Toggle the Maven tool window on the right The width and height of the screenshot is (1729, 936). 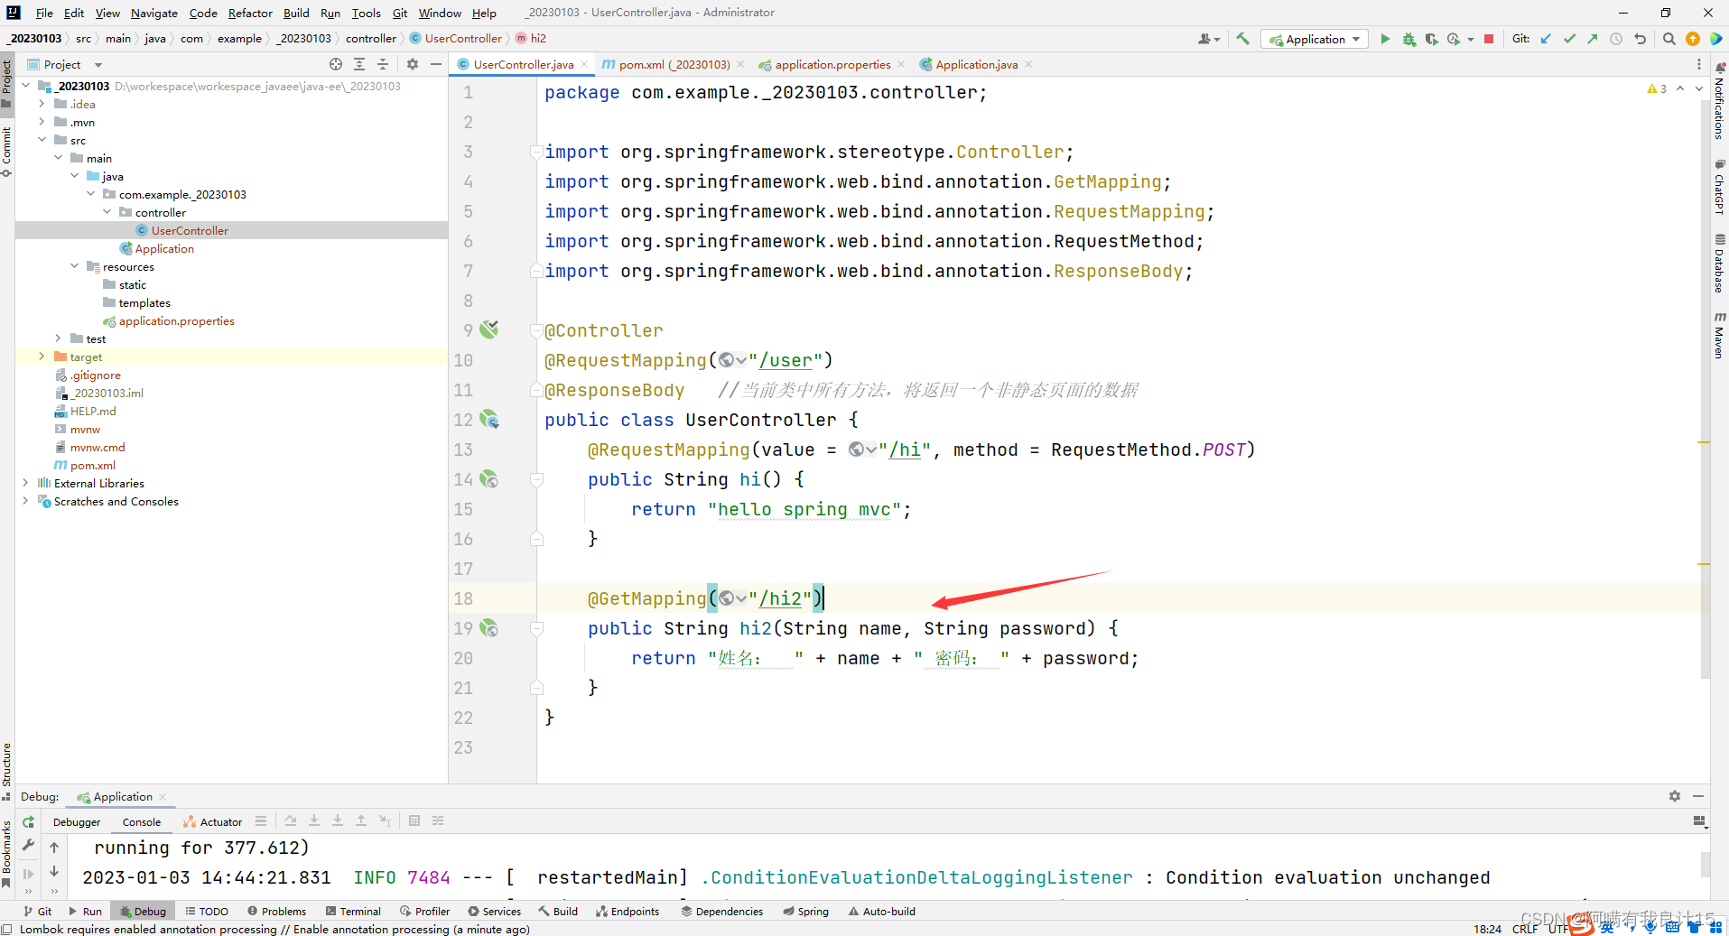1719,336
